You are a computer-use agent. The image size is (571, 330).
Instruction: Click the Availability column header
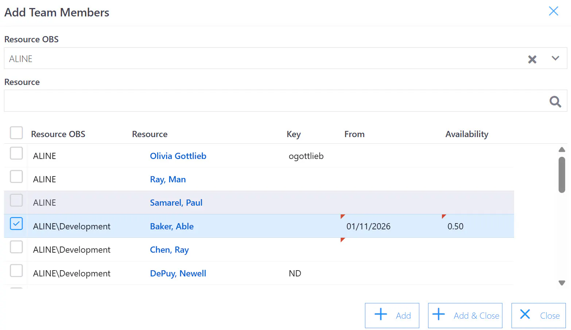pos(467,134)
